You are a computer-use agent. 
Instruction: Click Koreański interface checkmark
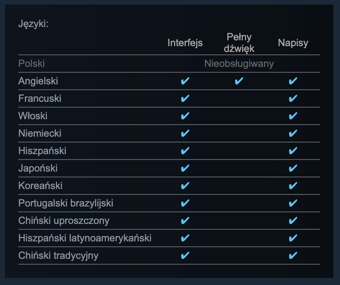click(x=185, y=186)
